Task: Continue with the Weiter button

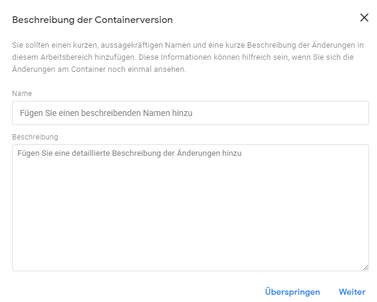Action: coord(352,292)
